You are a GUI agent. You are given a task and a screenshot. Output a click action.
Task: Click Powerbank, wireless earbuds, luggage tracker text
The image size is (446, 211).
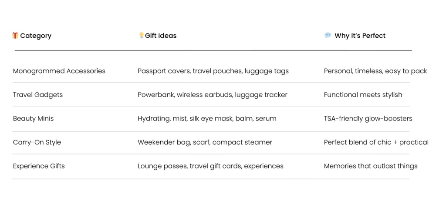click(213, 95)
